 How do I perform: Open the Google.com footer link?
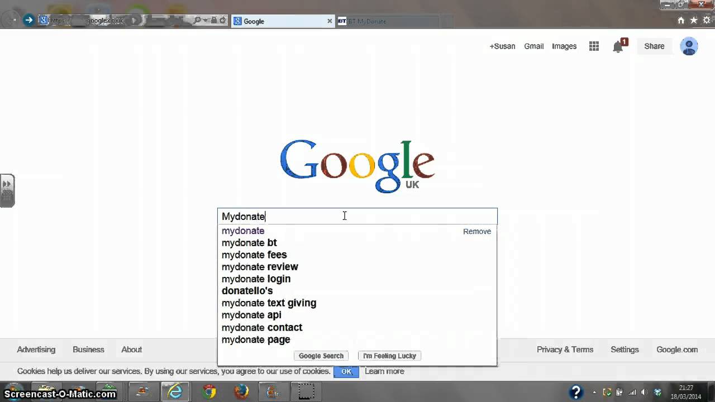pos(677,350)
